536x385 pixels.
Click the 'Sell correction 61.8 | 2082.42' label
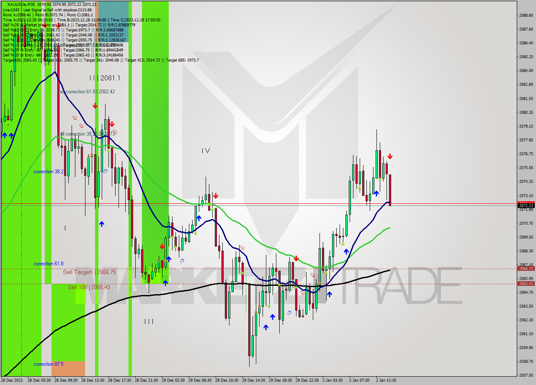point(86,91)
